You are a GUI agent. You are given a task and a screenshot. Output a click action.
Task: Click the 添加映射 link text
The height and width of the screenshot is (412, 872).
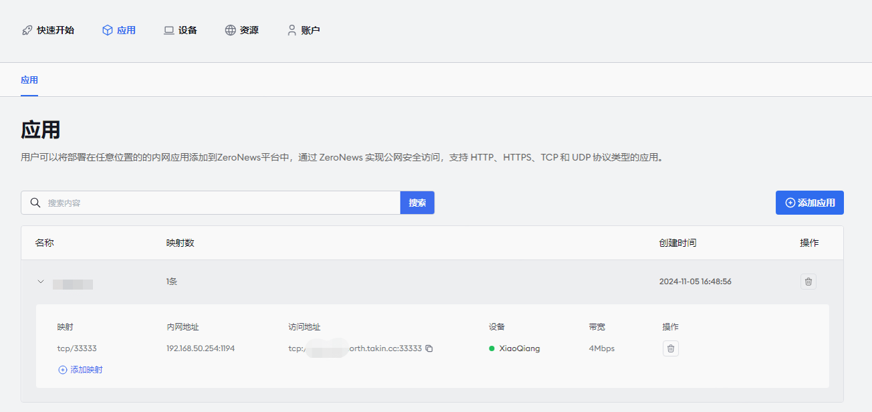coord(87,370)
